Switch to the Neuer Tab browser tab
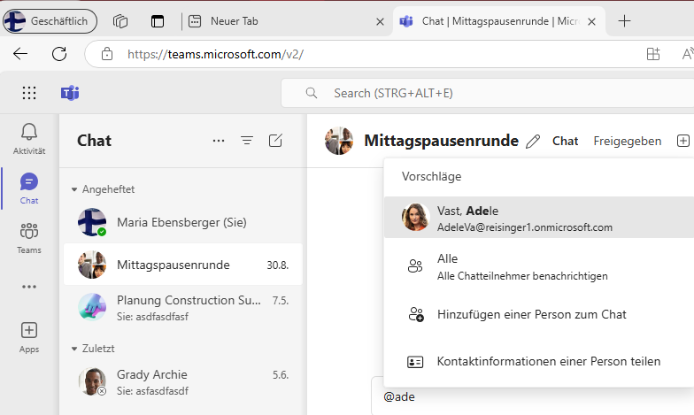Screen dimensions: 694x415 coord(285,21)
